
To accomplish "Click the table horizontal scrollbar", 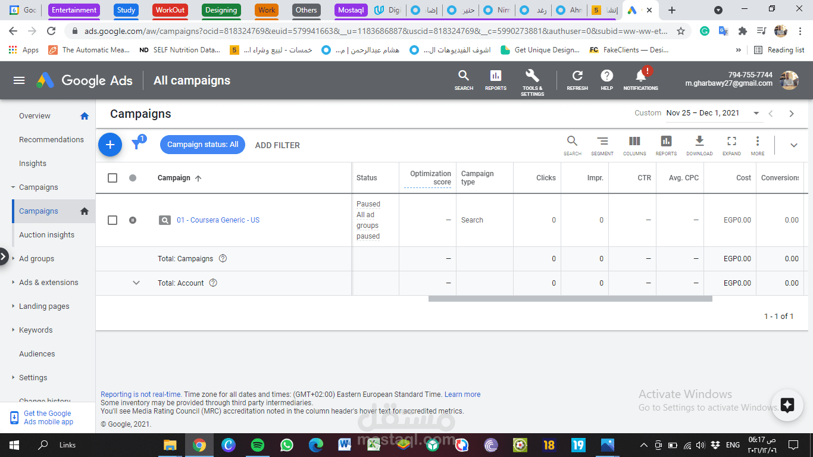I will (x=570, y=299).
